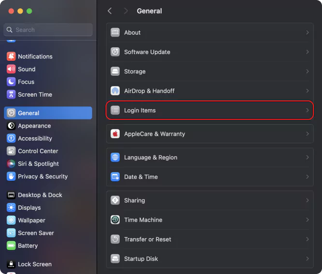Expand the Startup Disk chevron arrow
Screen dimensions: 322x274
(x=307, y=259)
